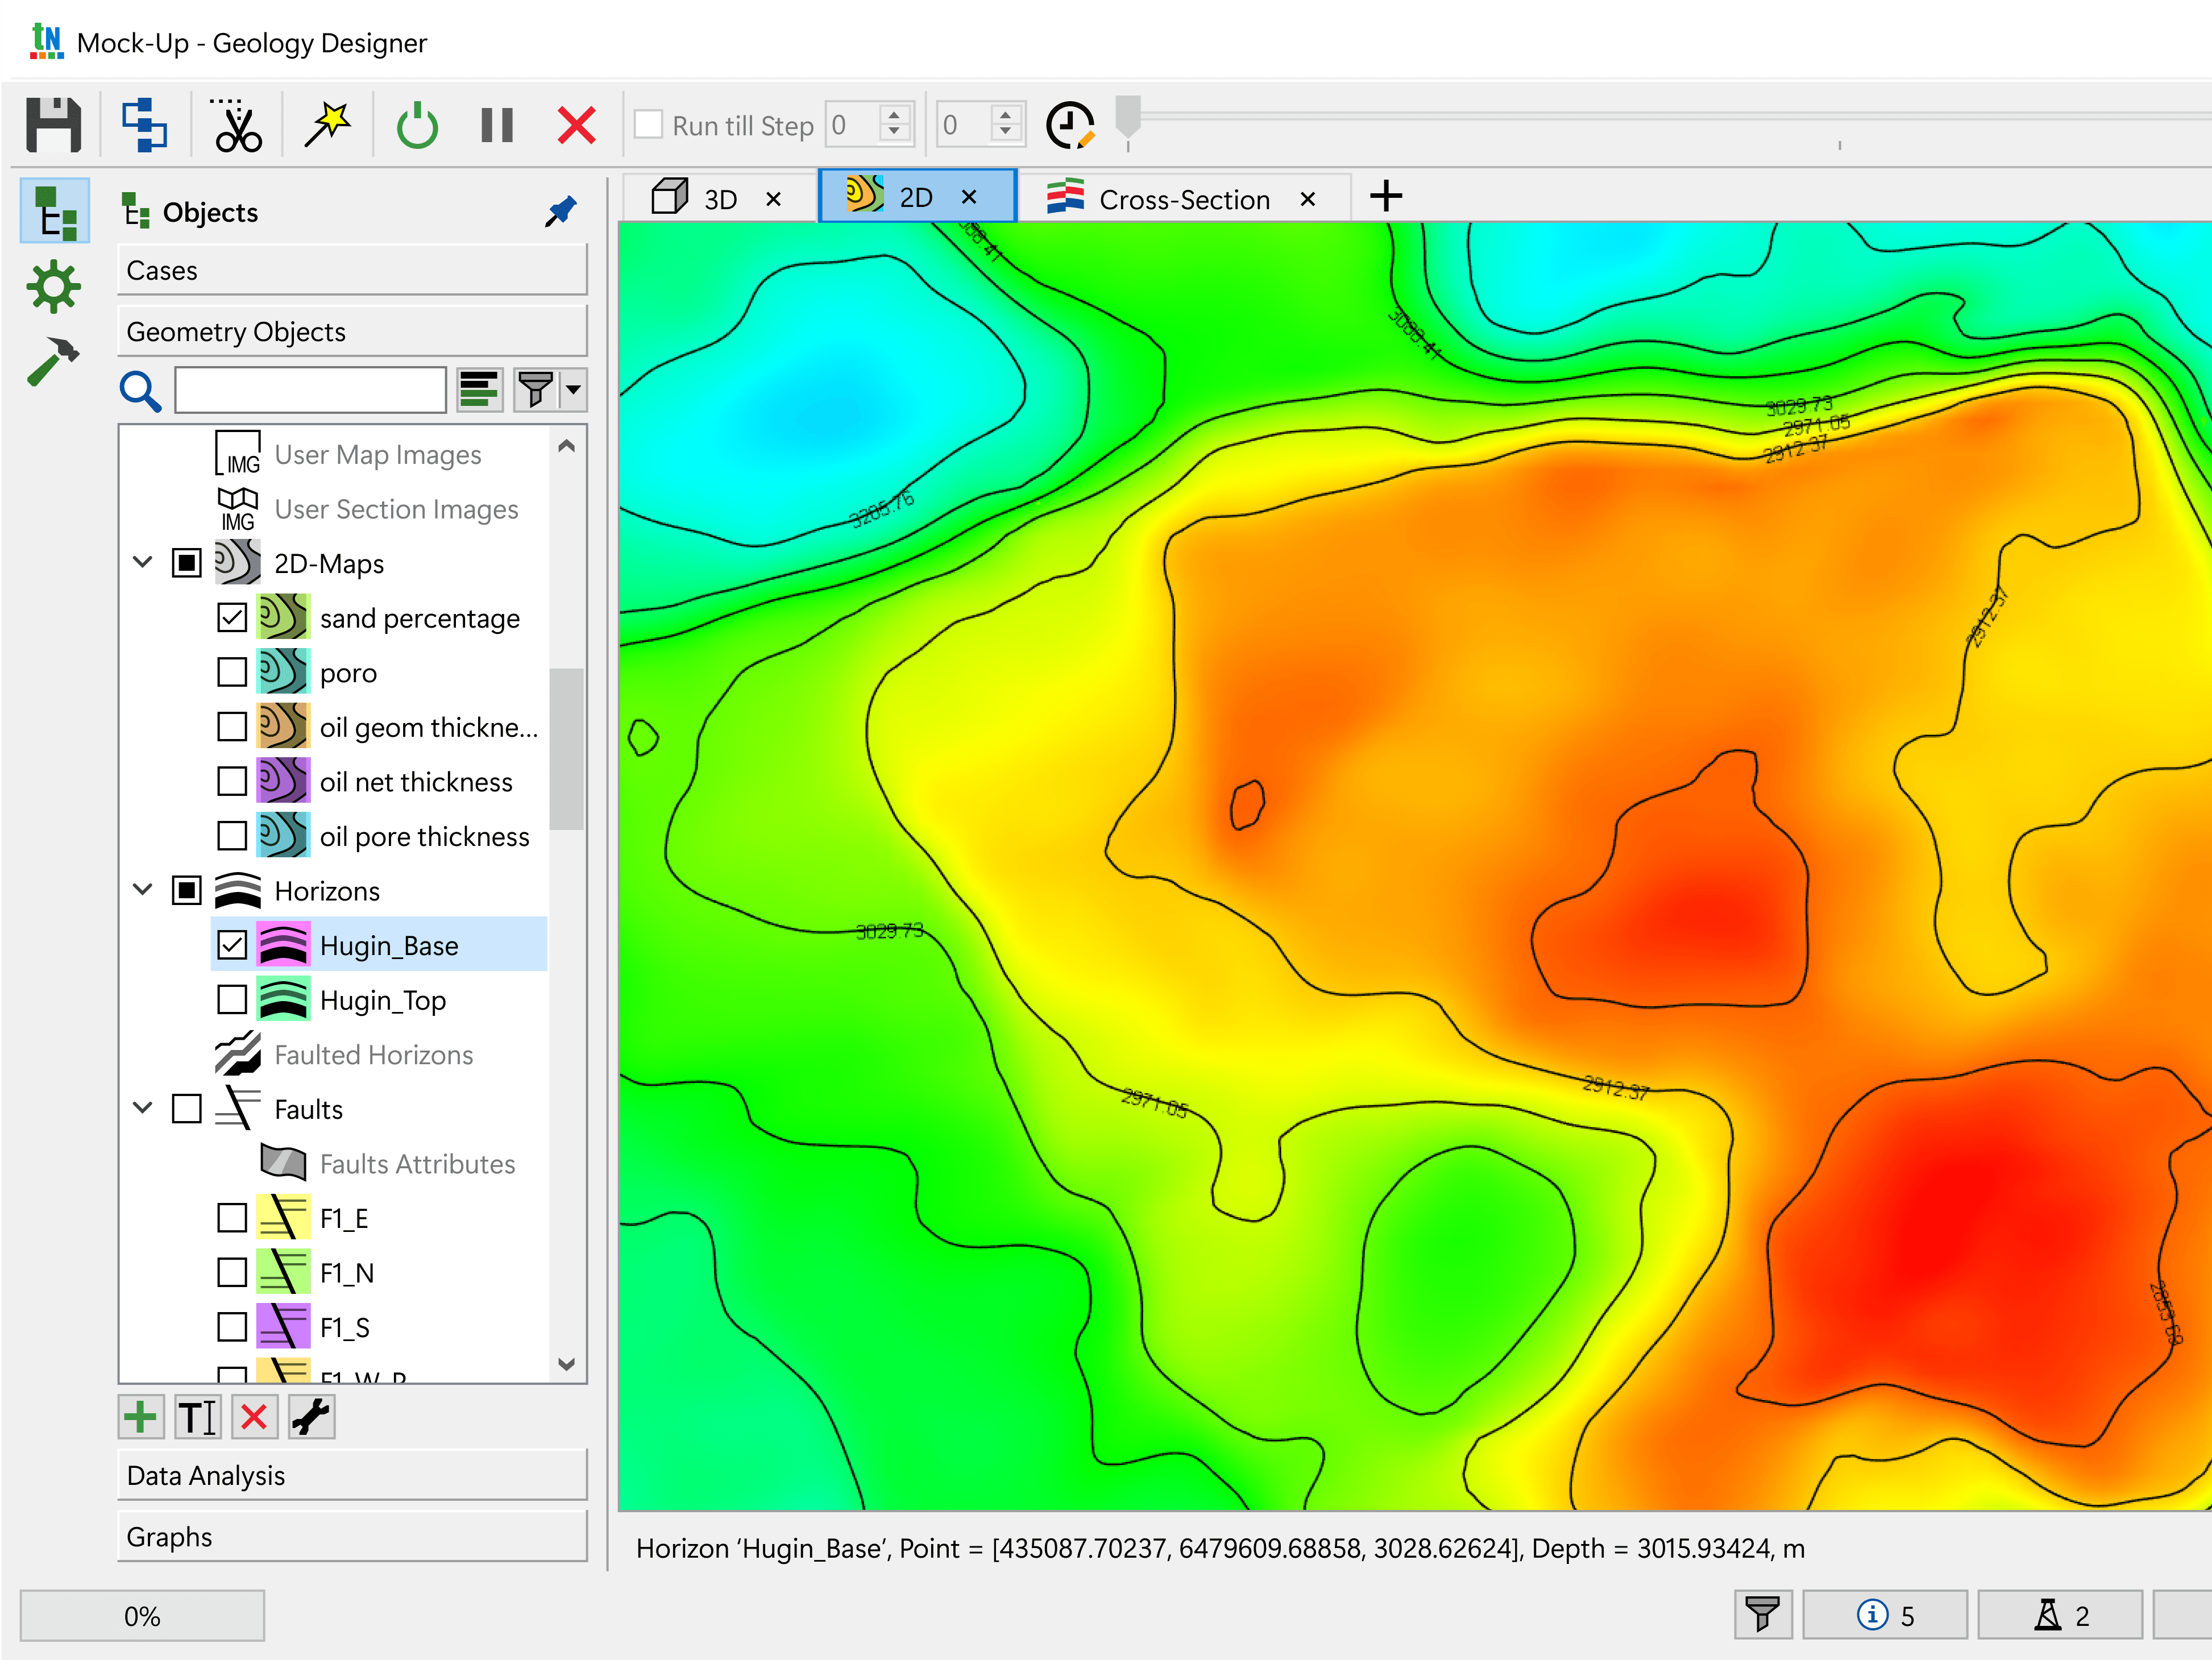Click the Save floppy disk icon
This screenshot has height=1660, width=2212.
click(x=54, y=125)
